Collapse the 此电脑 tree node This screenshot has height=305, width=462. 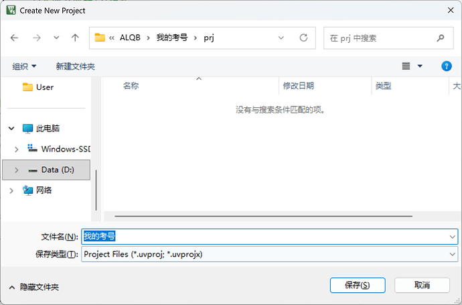point(11,128)
